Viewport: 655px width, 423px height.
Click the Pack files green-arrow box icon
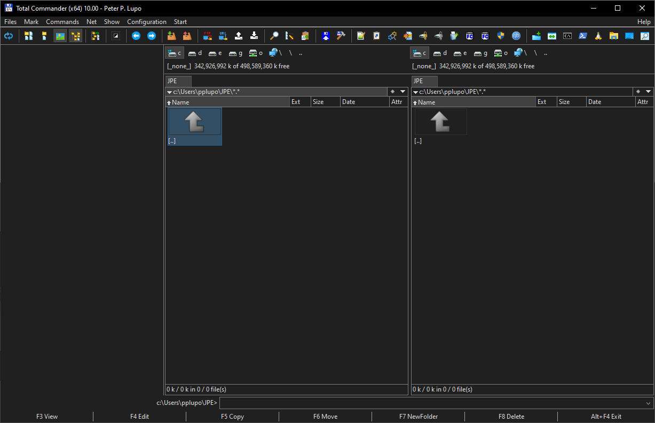171,36
